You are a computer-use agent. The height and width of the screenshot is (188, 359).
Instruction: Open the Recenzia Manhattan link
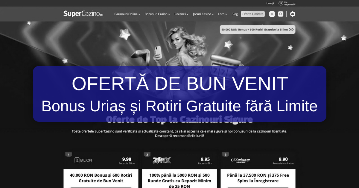pos(283,164)
